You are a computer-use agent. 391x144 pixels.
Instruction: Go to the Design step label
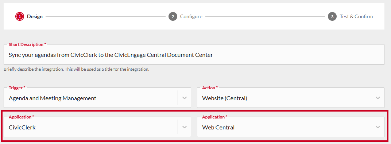point(35,17)
